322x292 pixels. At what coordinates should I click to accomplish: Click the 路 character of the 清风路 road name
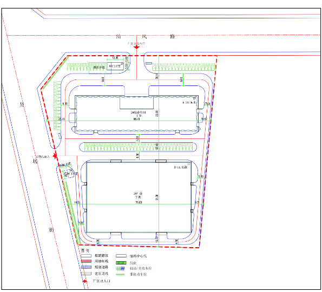(x=173, y=37)
